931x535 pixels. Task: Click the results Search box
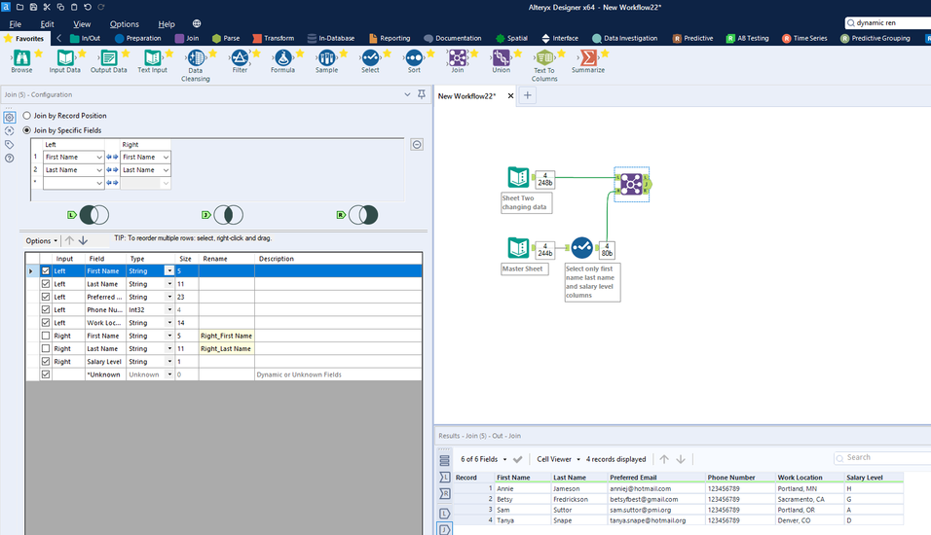(884, 457)
